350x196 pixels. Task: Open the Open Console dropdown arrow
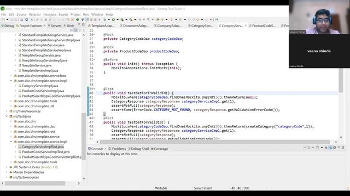[322, 148]
